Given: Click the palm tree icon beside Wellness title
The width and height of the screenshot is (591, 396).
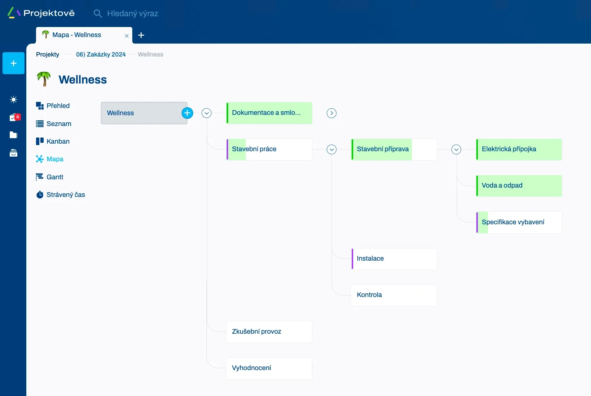Looking at the screenshot, I should pos(44,79).
